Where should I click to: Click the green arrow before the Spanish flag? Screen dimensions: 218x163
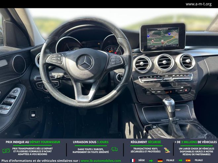coord(180,161)
